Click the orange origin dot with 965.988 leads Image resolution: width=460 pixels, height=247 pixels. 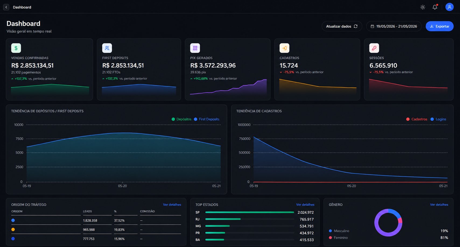pos(13,229)
